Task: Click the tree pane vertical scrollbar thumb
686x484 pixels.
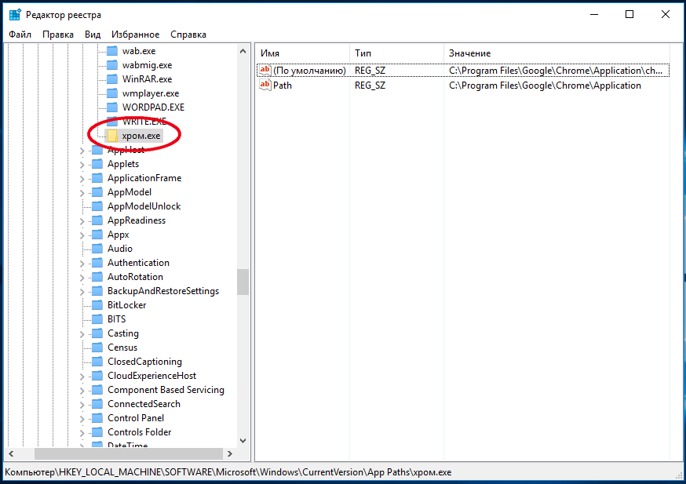Action: point(243,282)
